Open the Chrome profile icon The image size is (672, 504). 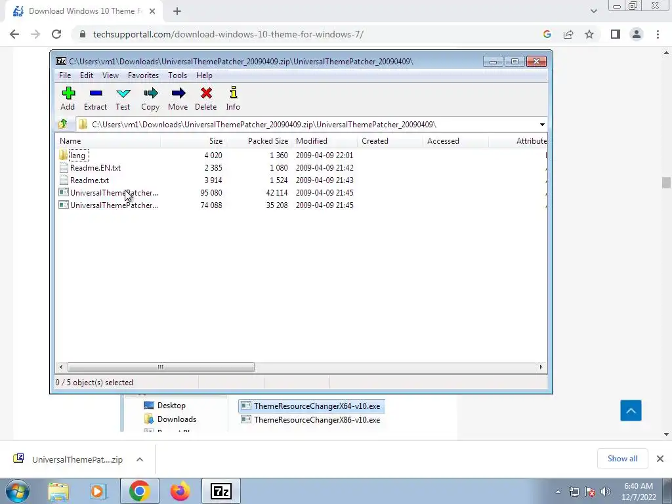(x=637, y=34)
